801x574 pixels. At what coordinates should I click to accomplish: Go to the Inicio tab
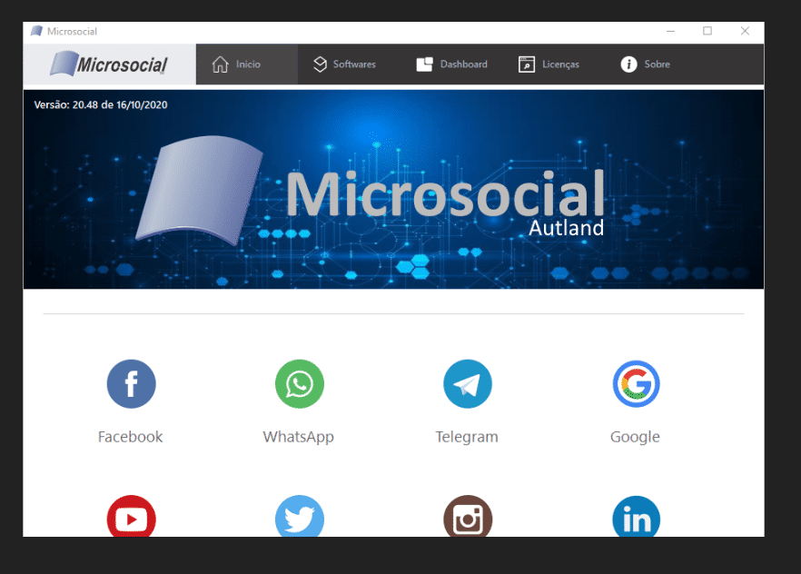pyautogui.click(x=247, y=64)
